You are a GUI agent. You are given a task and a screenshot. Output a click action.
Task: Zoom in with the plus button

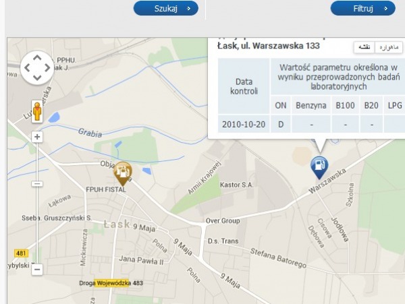click(37, 137)
